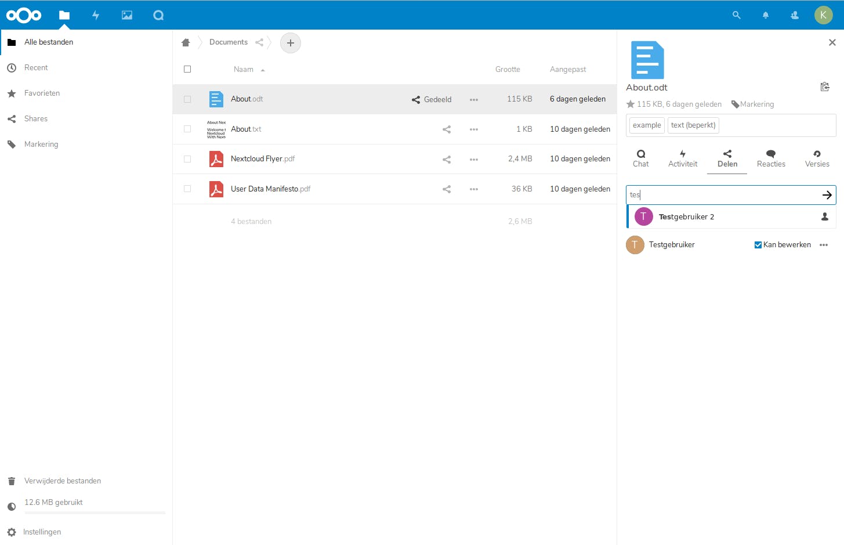Select the About.txt file checkbox

point(187,129)
